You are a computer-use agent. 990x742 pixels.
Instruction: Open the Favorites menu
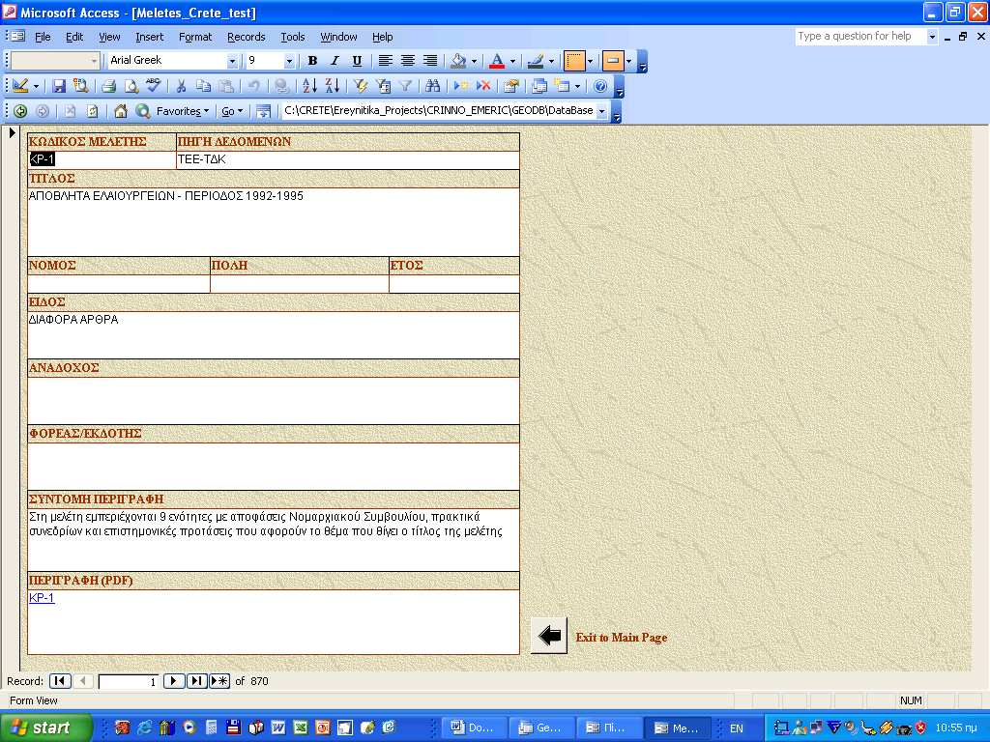click(x=183, y=112)
